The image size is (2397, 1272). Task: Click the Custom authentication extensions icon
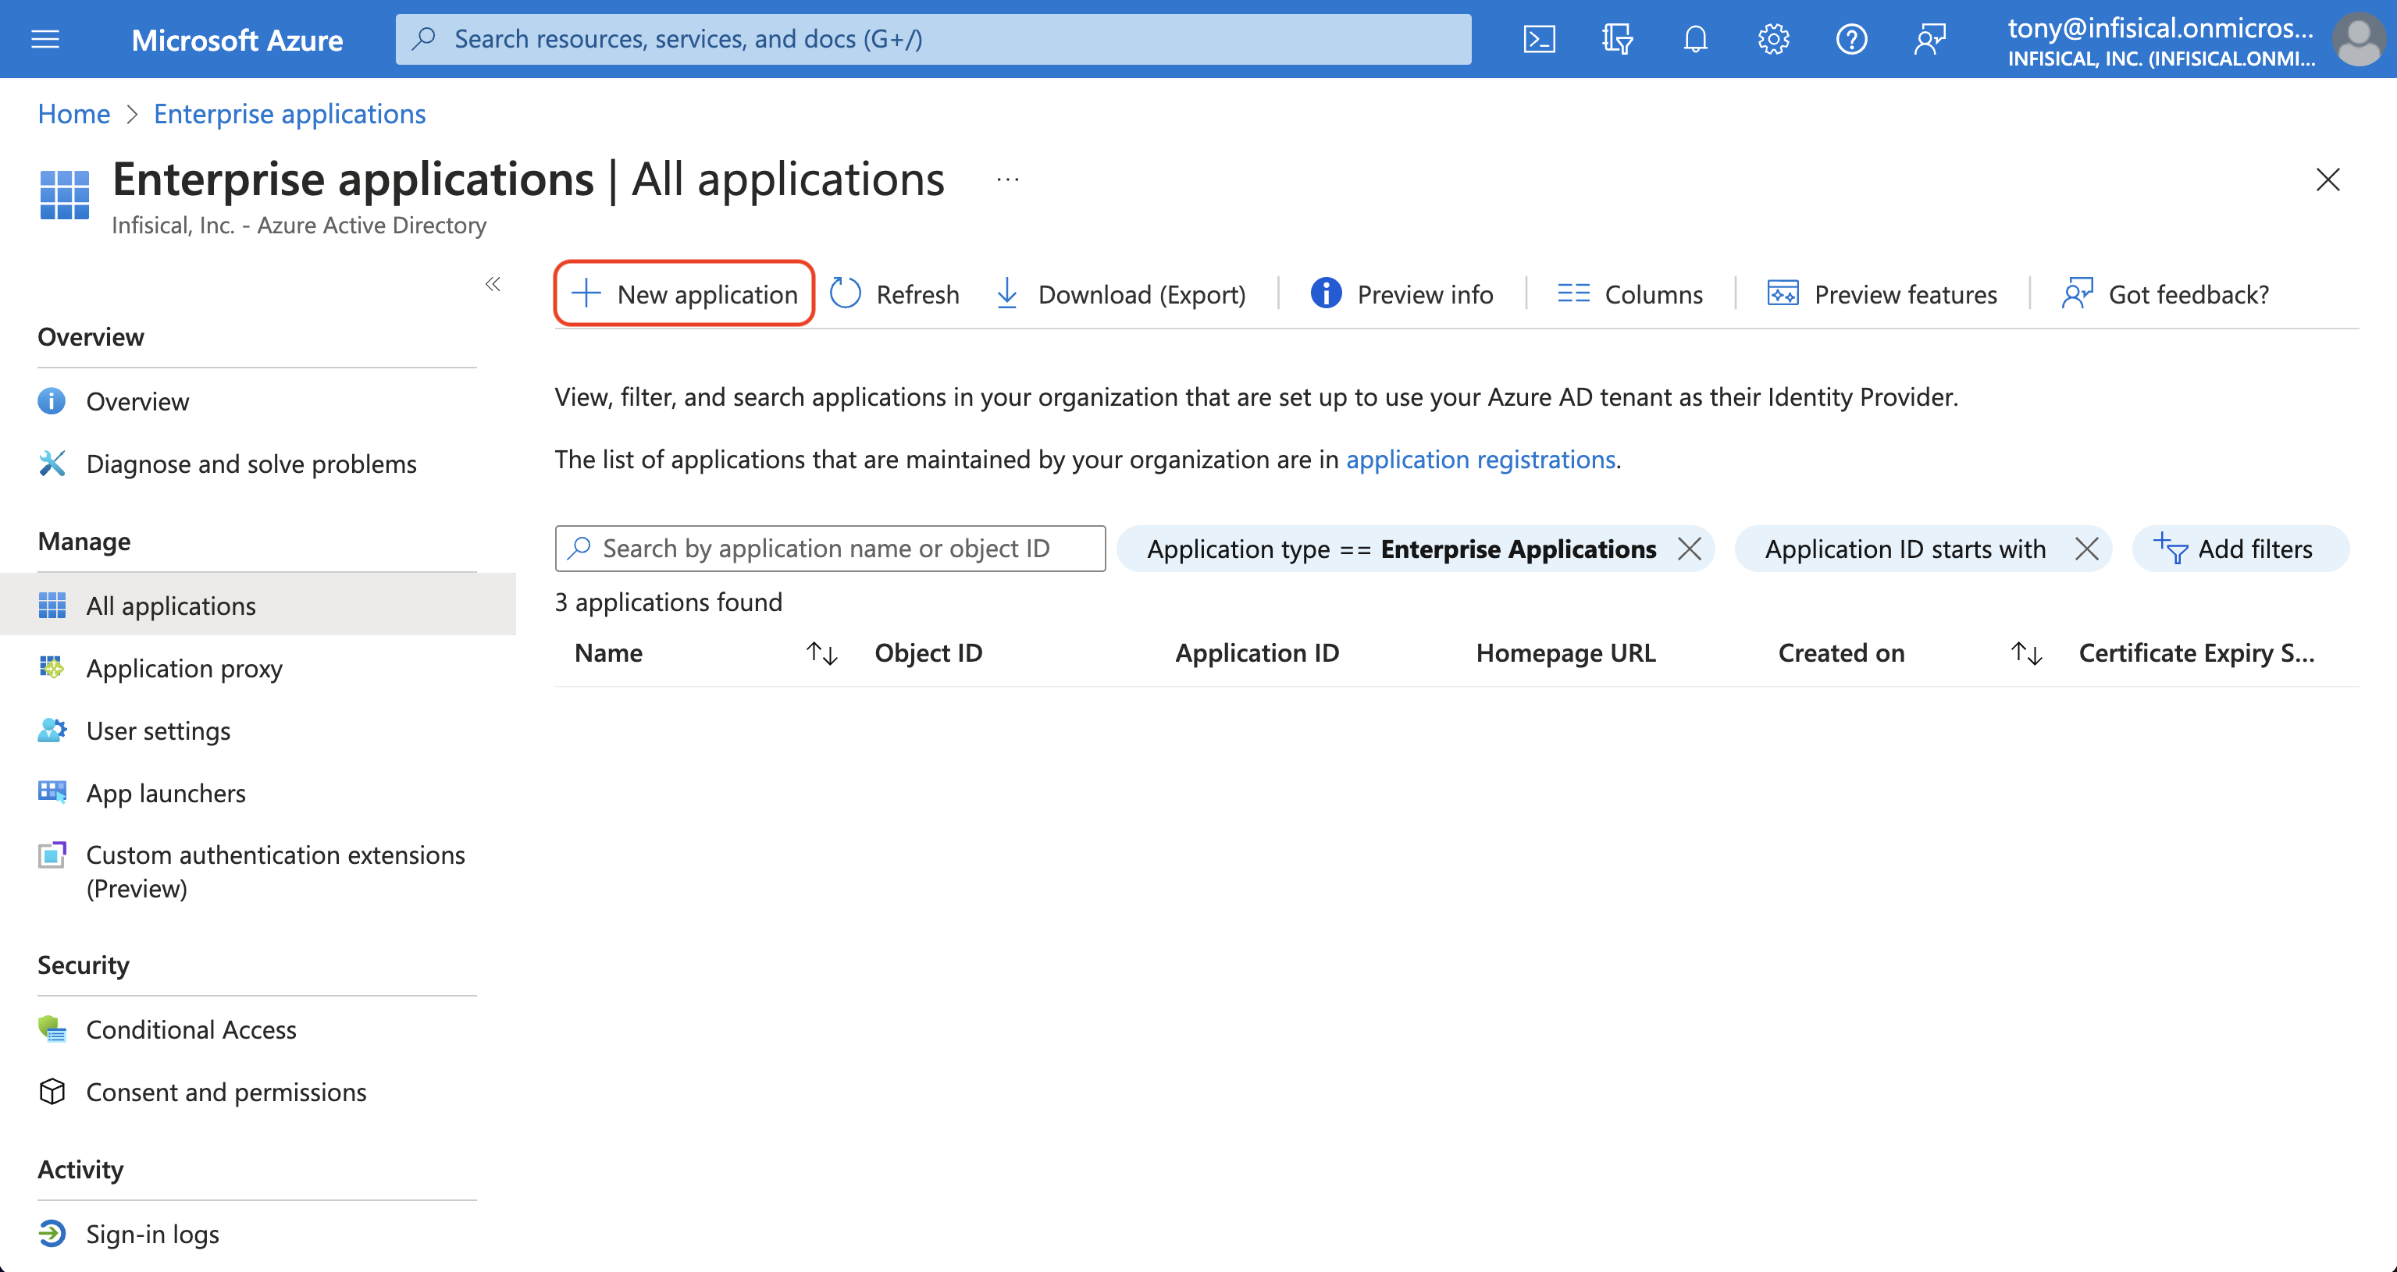click(52, 855)
